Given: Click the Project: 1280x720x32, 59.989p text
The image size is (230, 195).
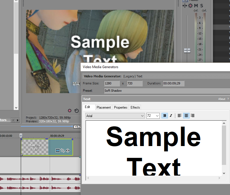Looking at the screenshot, I should point(48,118).
